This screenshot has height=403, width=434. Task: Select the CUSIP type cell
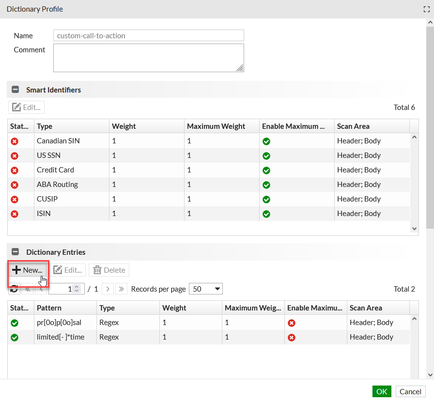click(x=72, y=199)
